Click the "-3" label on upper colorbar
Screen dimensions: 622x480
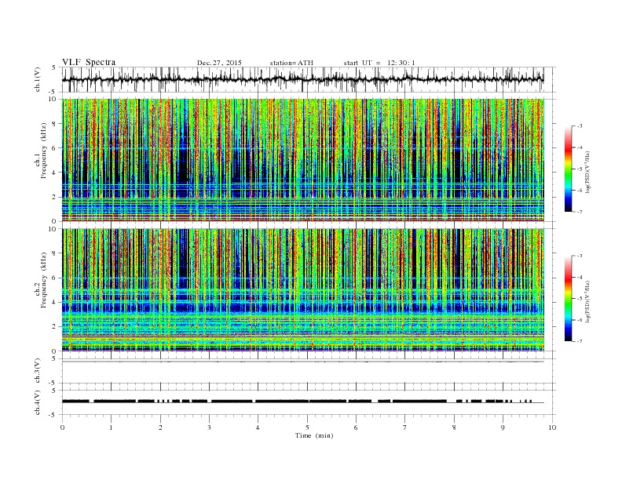[580, 126]
